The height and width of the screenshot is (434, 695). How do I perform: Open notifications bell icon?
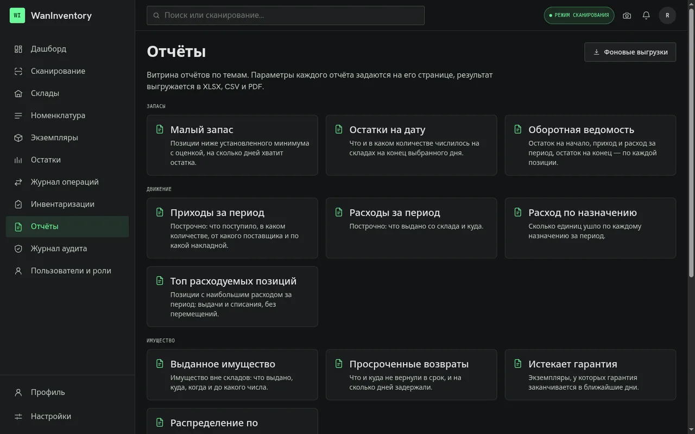(646, 15)
